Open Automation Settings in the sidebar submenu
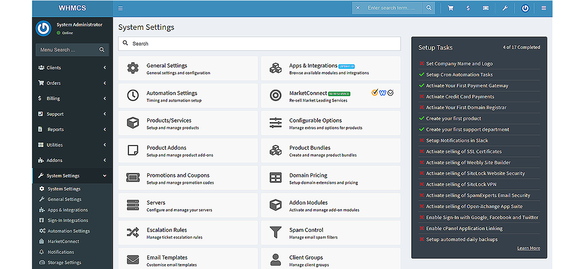The image size is (584, 269). coord(68,231)
